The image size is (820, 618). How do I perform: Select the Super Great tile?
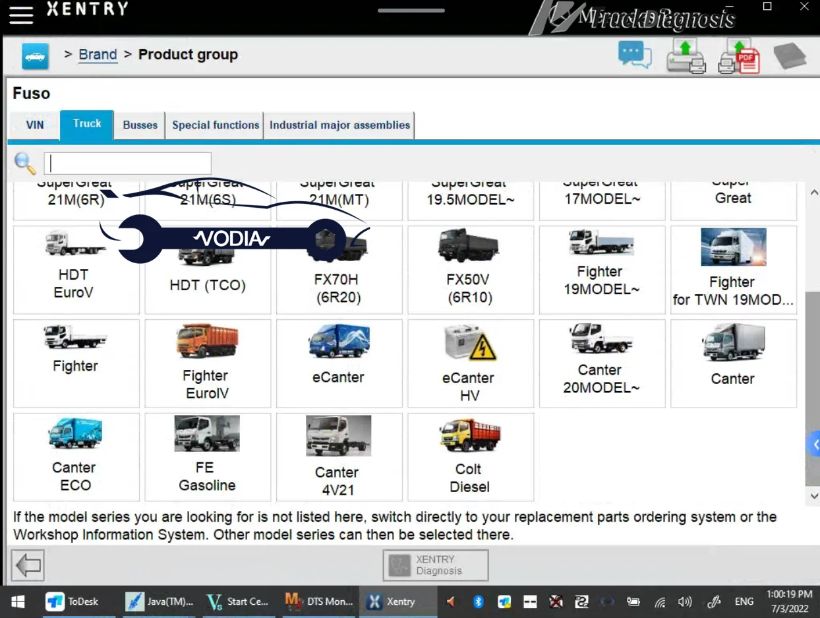[734, 201]
